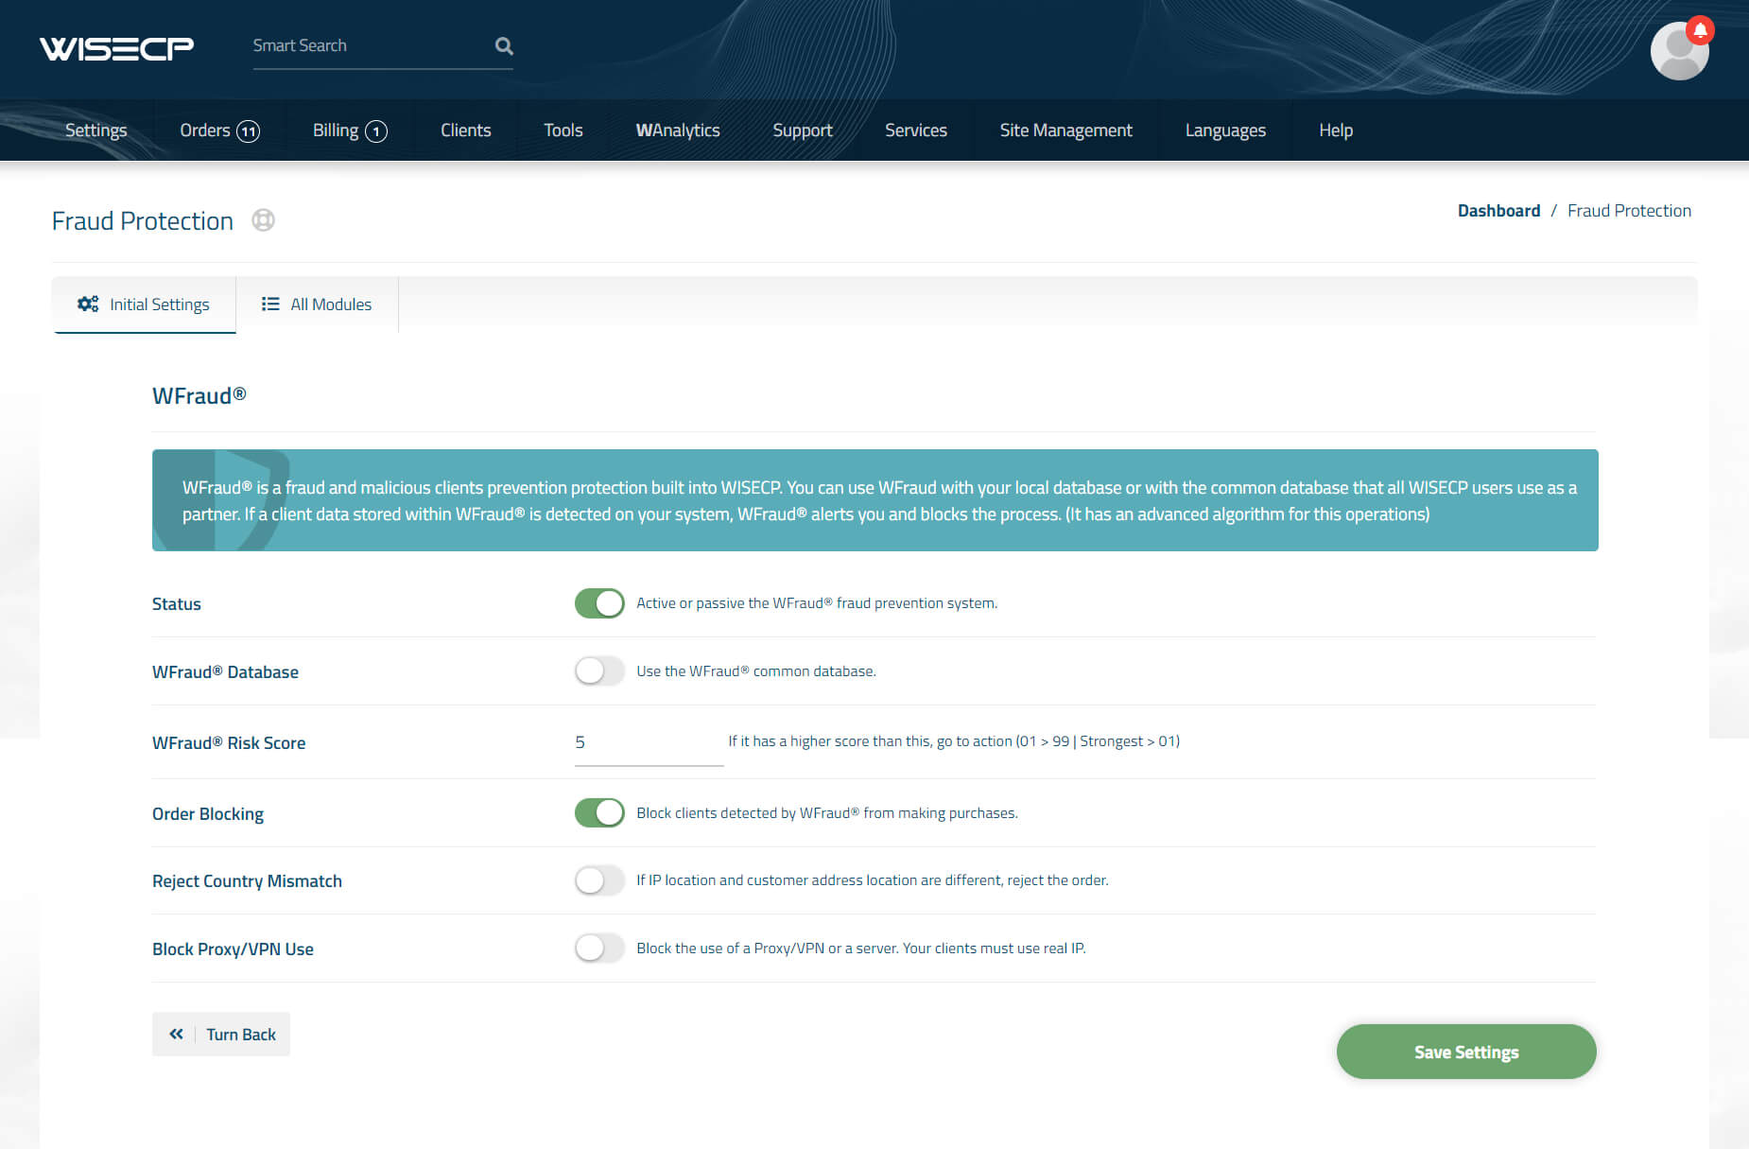Viewport: 1749px width, 1149px height.
Task: Click the Fraud Protection page heading
Action: coord(142,221)
